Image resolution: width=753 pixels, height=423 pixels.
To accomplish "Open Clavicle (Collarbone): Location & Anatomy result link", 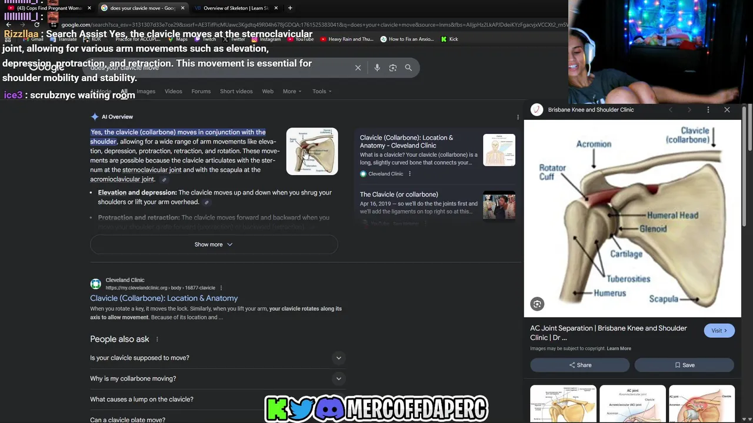I will point(164,298).
